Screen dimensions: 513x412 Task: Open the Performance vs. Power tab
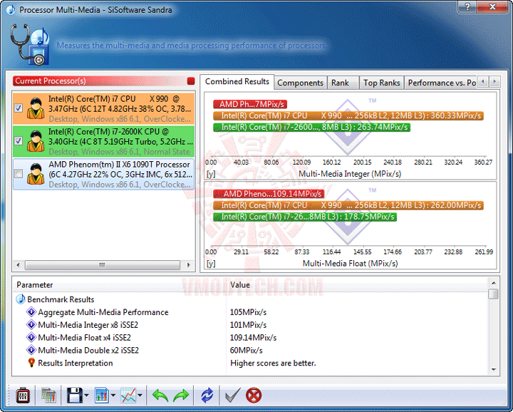[x=441, y=83]
